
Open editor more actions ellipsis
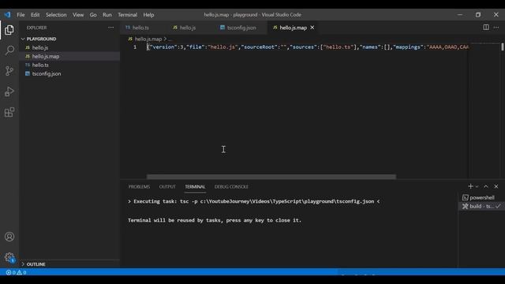pos(496,28)
